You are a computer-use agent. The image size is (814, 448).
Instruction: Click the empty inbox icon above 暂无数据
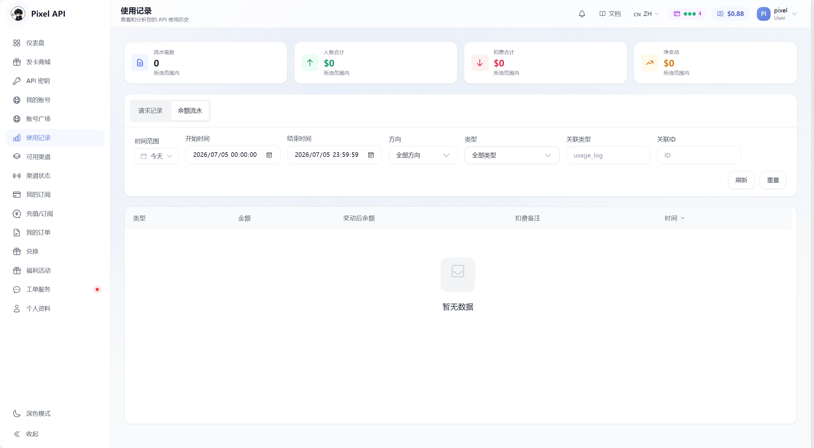click(x=458, y=274)
